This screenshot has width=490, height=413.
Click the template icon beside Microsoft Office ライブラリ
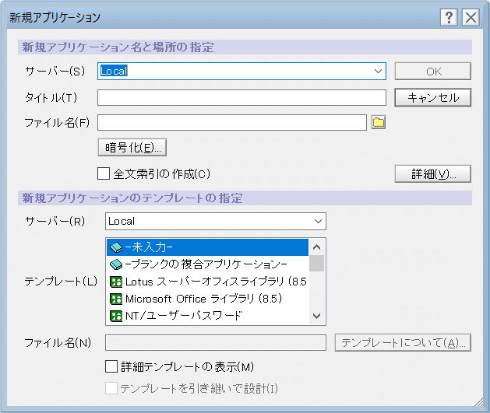[x=116, y=299]
